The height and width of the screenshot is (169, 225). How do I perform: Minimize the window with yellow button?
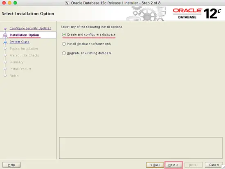click(x=10, y=3)
